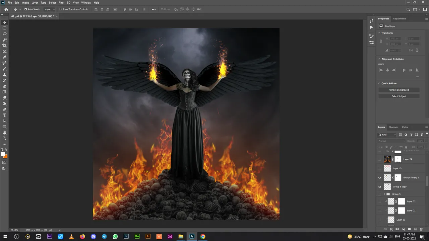The image size is (429, 241).
Task: Open the Image menu
Action: point(25,2)
